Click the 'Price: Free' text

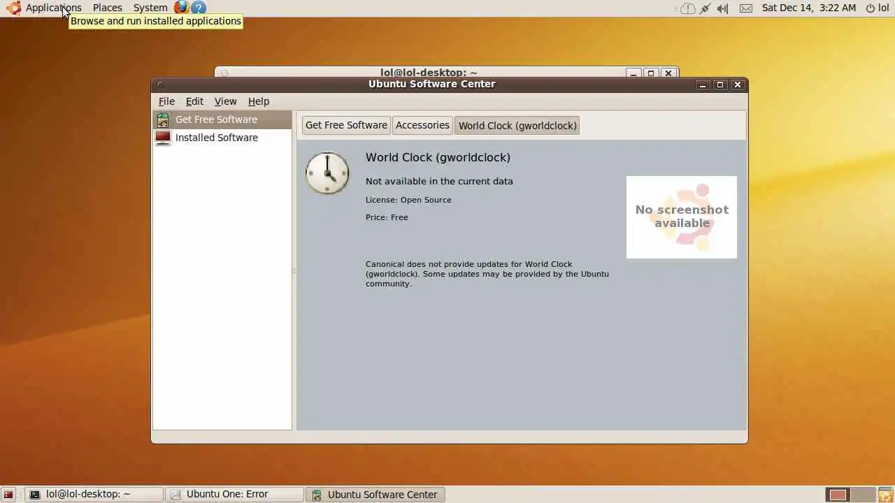pos(387,217)
